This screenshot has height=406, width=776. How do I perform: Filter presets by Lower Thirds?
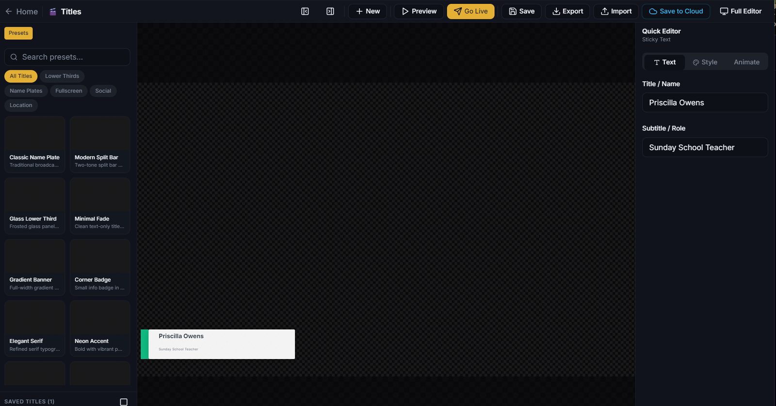pos(62,76)
